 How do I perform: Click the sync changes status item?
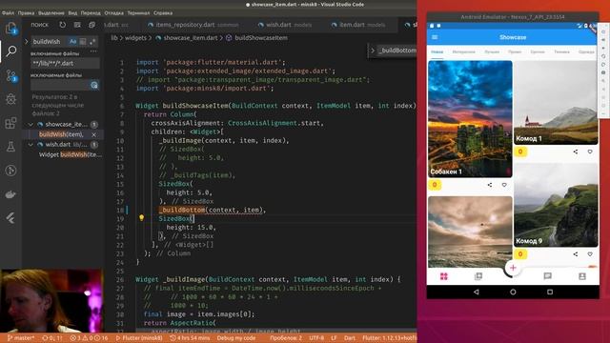click(x=52, y=338)
